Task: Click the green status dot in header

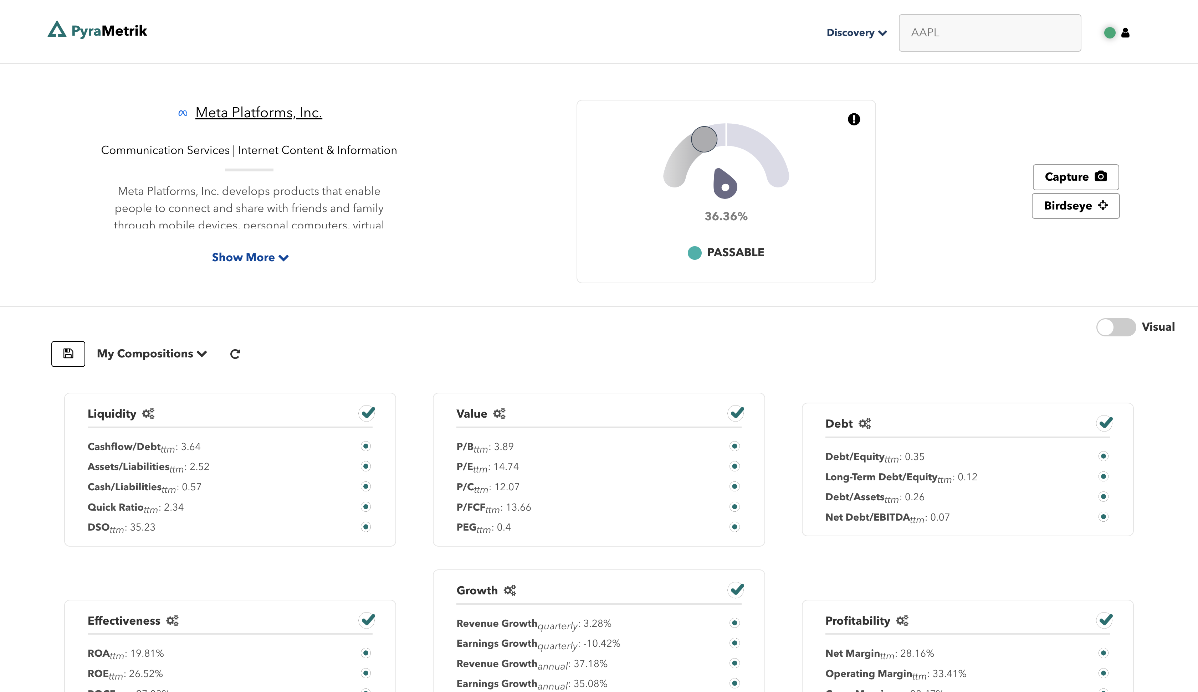Action: click(x=1110, y=33)
